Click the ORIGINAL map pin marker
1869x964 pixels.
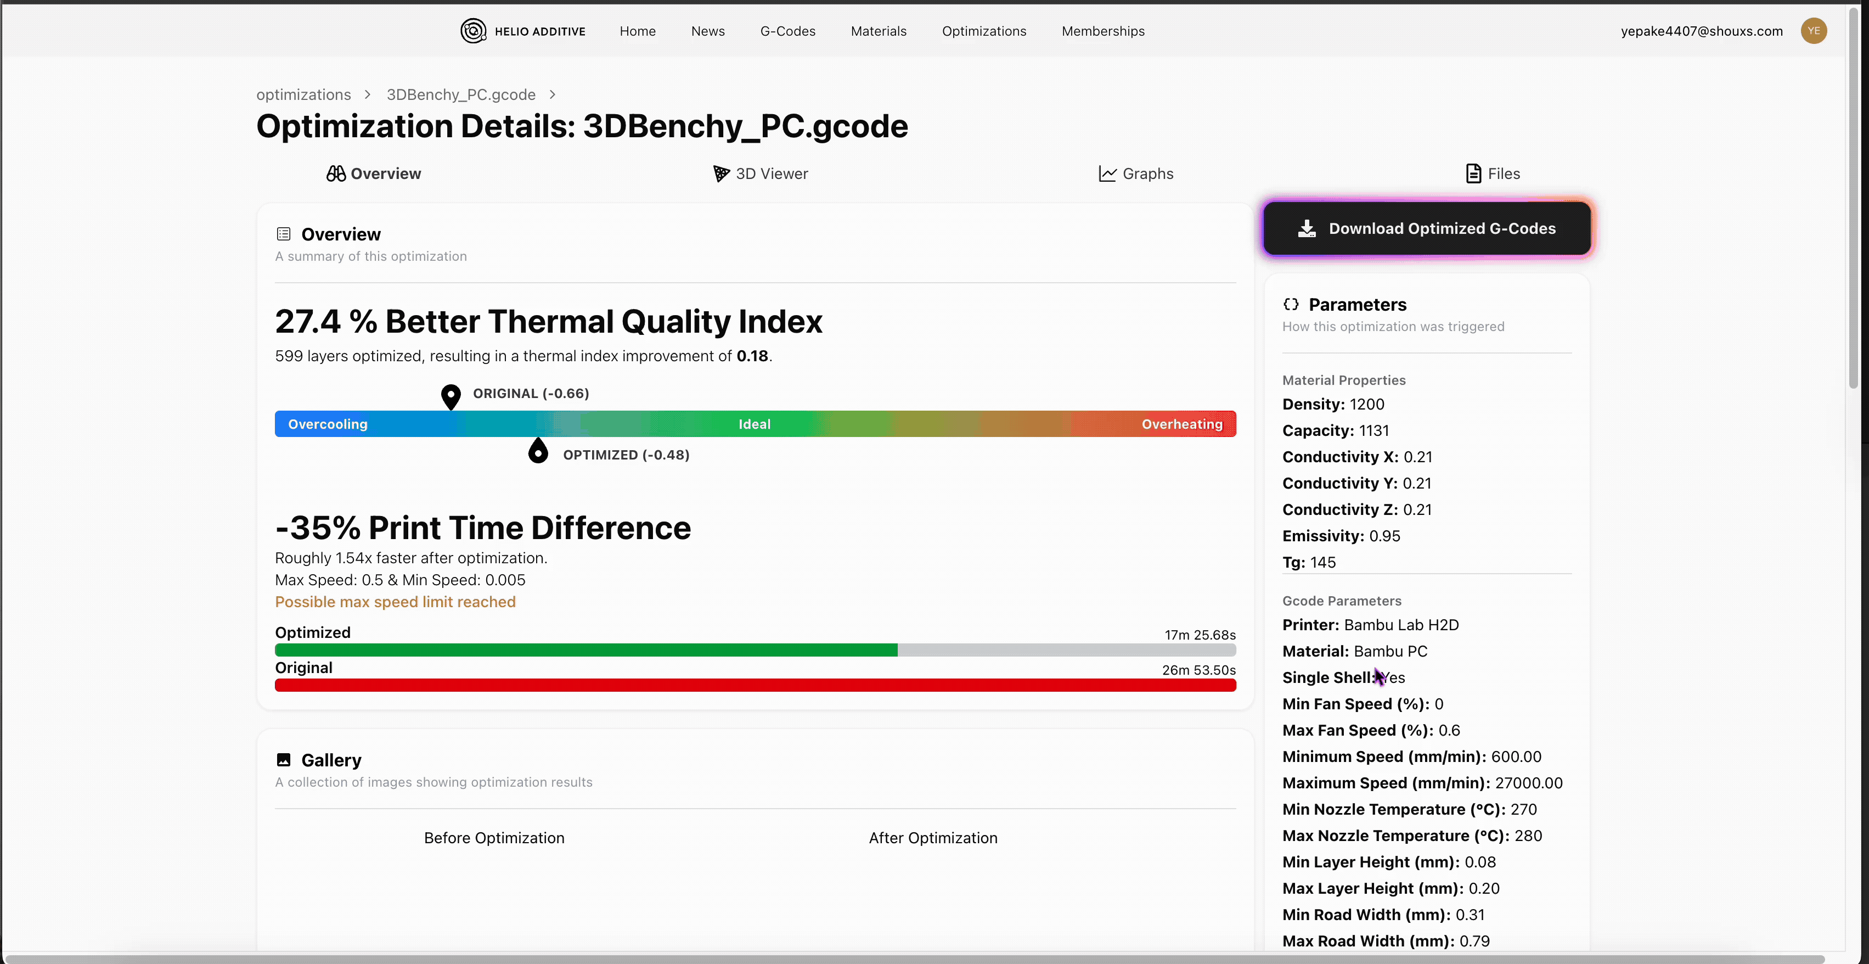tap(451, 396)
